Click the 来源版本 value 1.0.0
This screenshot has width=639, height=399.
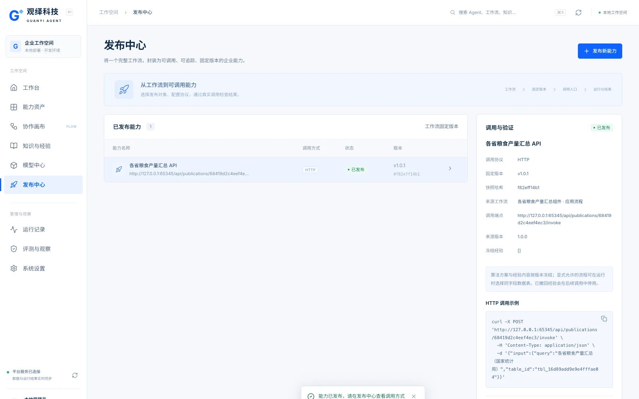click(522, 237)
